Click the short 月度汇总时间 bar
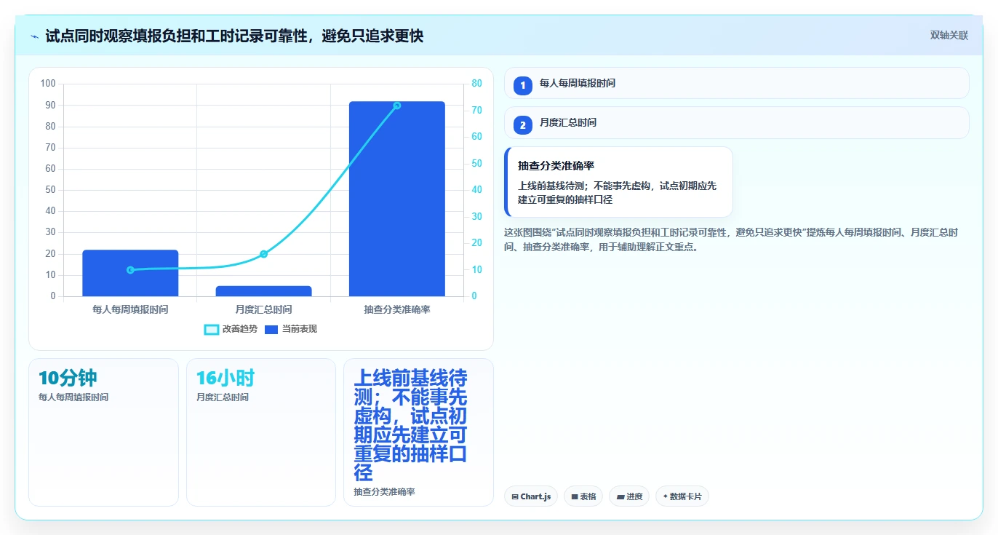The image size is (998, 535). pyautogui.click(x=263, y=291)
